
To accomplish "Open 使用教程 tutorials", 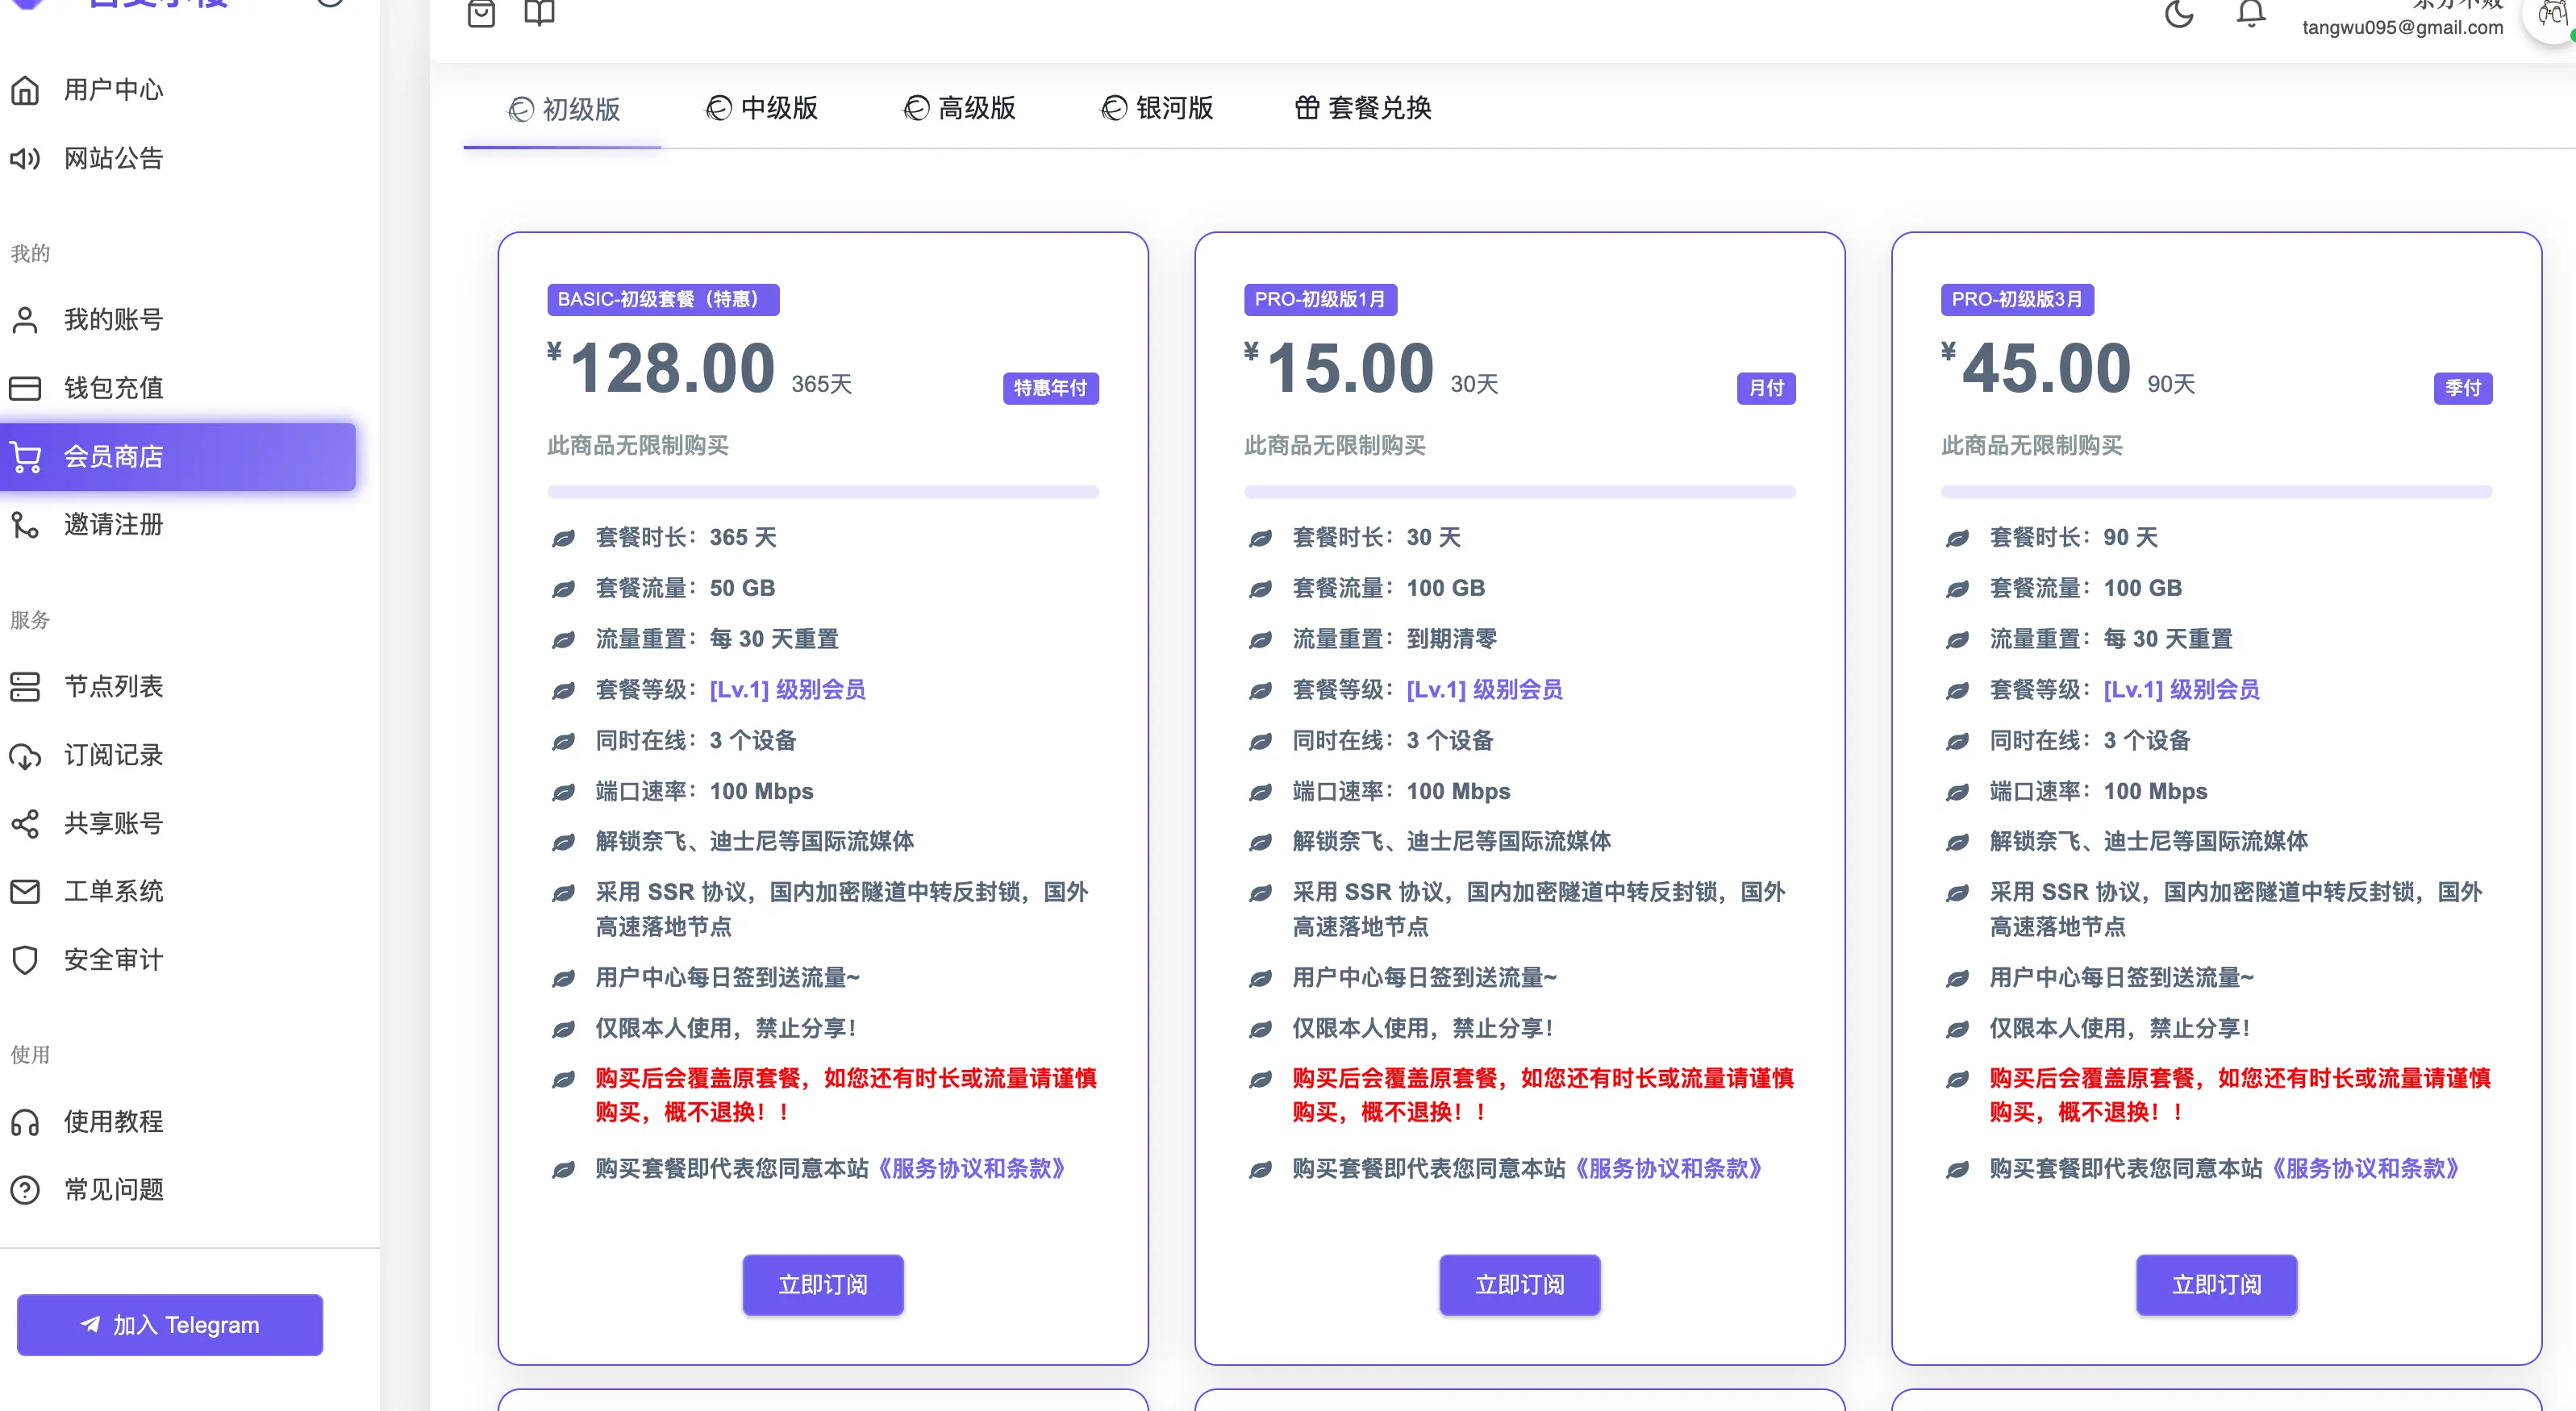I will [112, 1121].
